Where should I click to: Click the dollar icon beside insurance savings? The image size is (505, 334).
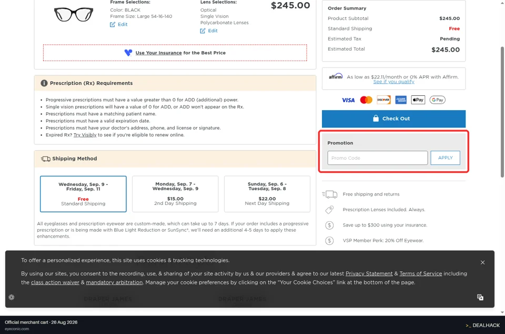click(329, 225)
